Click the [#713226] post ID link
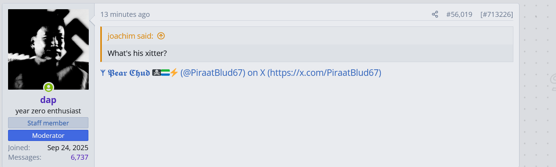The height and width of the screenshot is (167, 556). coord(496,15)
